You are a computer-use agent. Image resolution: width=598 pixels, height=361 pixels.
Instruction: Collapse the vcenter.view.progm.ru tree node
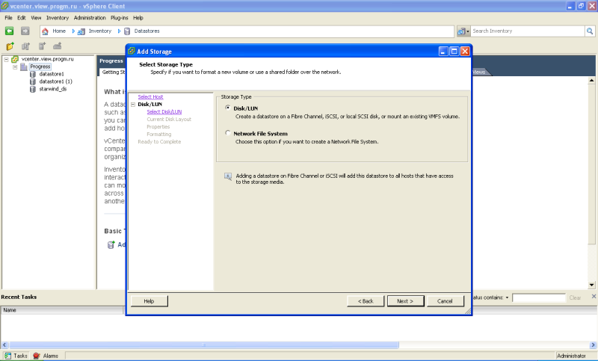(x=6, y=60)
